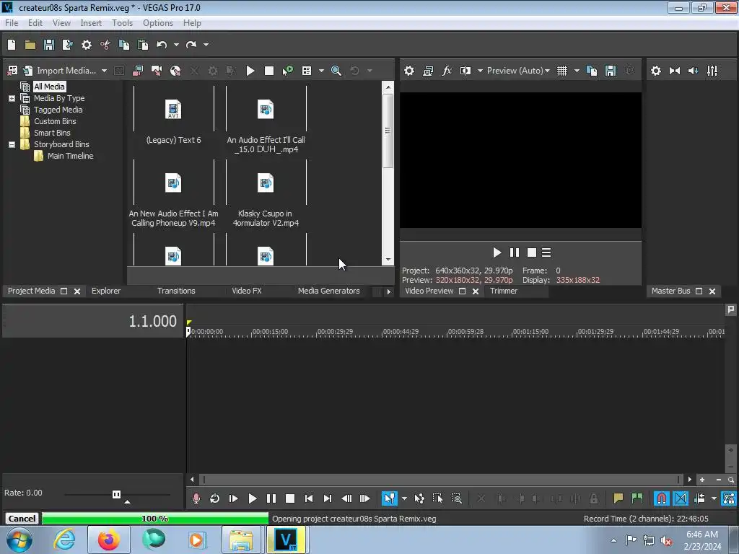Click the green loading progress bar
739x554 pixels.
pyautogui.click(x=155, y=519)
